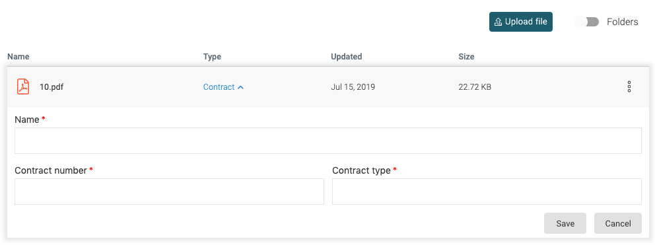The image size is (655, 245).
Task: Collapse the Contract type chevron arrow
Action: click(x=240, y=87)
